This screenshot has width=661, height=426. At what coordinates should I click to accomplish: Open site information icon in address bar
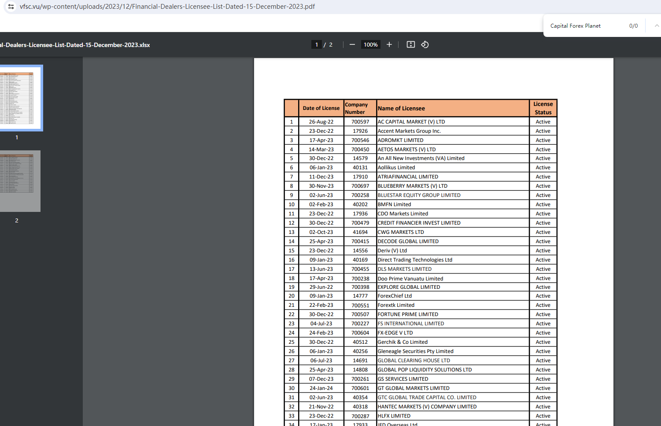(x=11, y=7)
